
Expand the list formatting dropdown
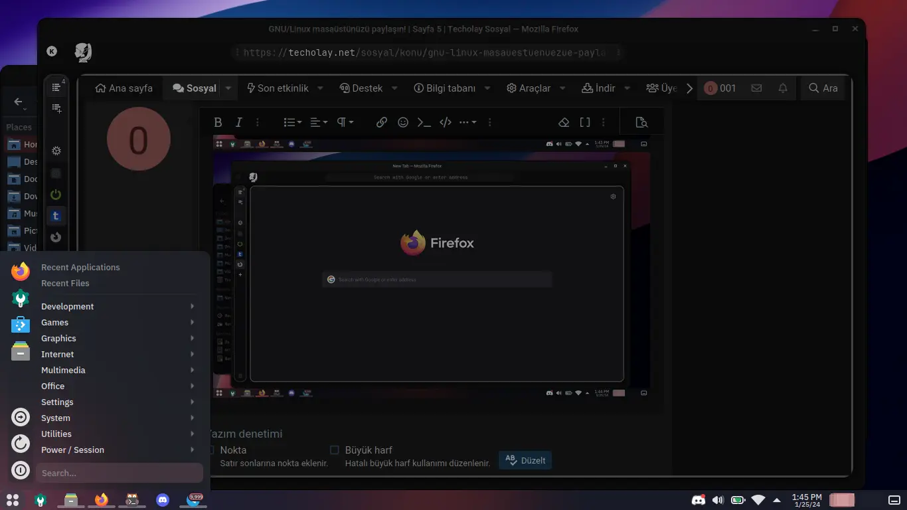coord(293,122)
